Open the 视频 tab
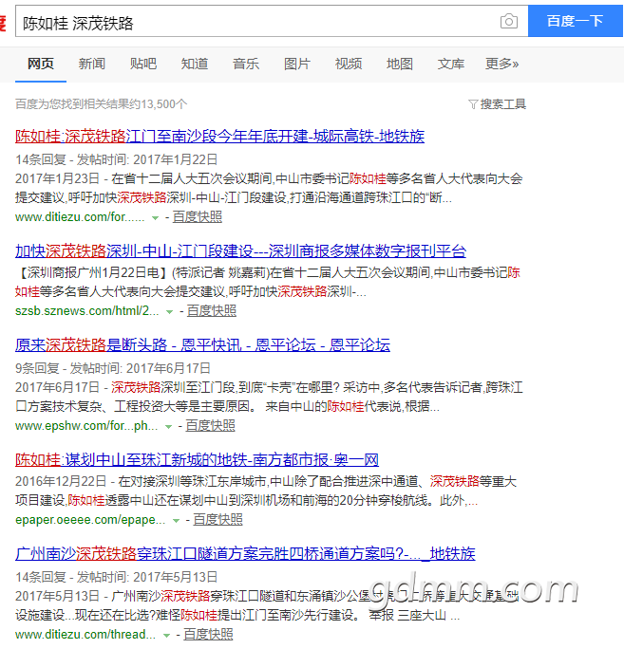624x649 pixels. tap(349, 64)
